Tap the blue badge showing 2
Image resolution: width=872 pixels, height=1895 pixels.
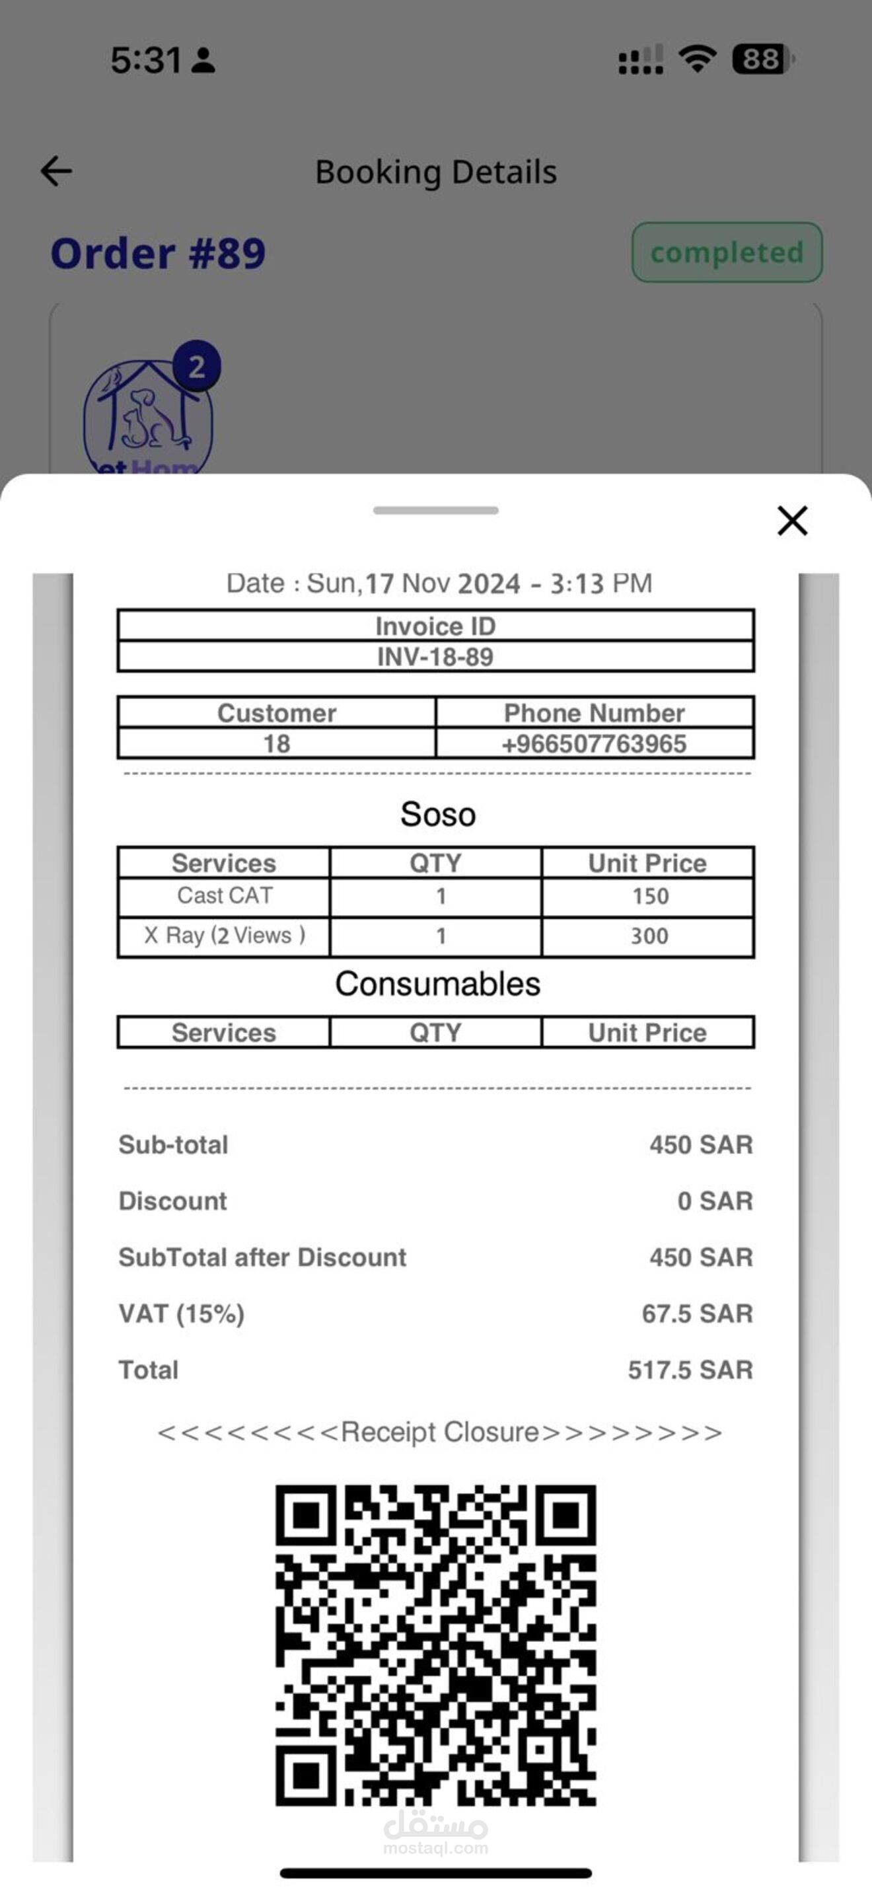pyautogui.click(x=196, y=365)
